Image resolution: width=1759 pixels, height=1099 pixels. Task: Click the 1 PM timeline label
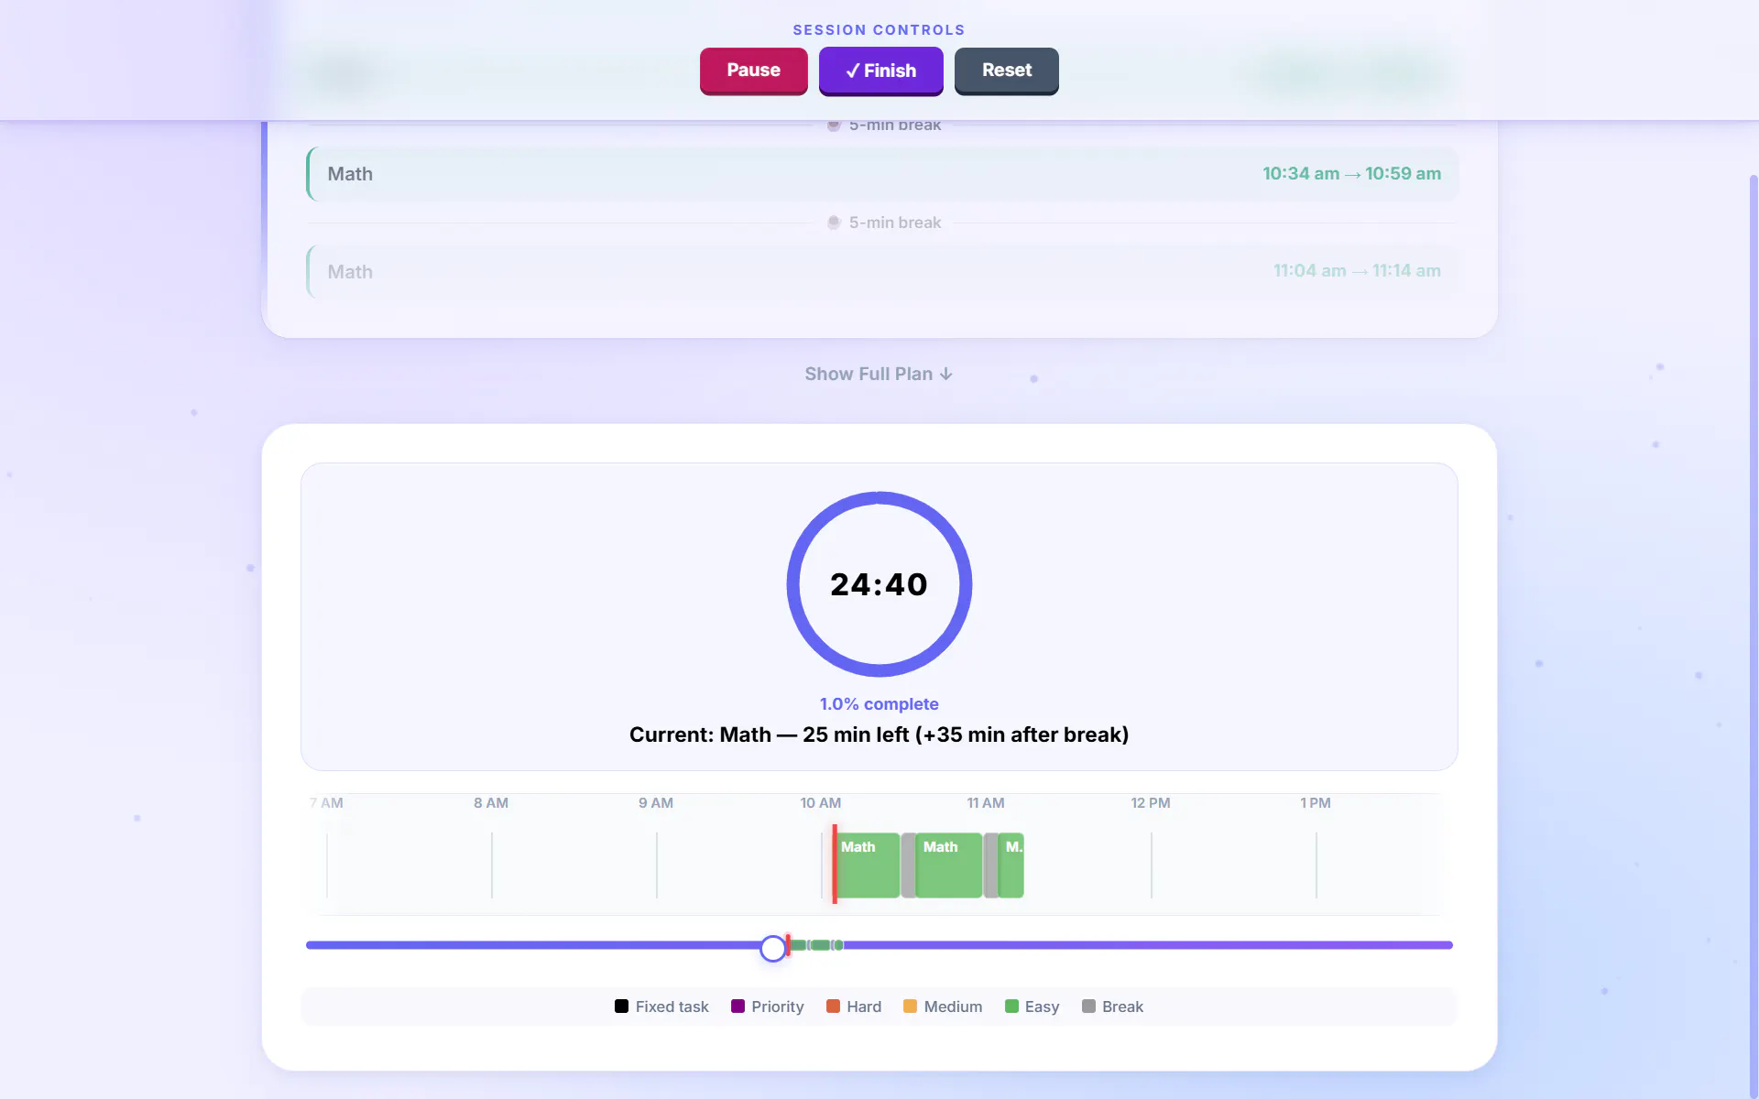click(x=1316, y=803)
